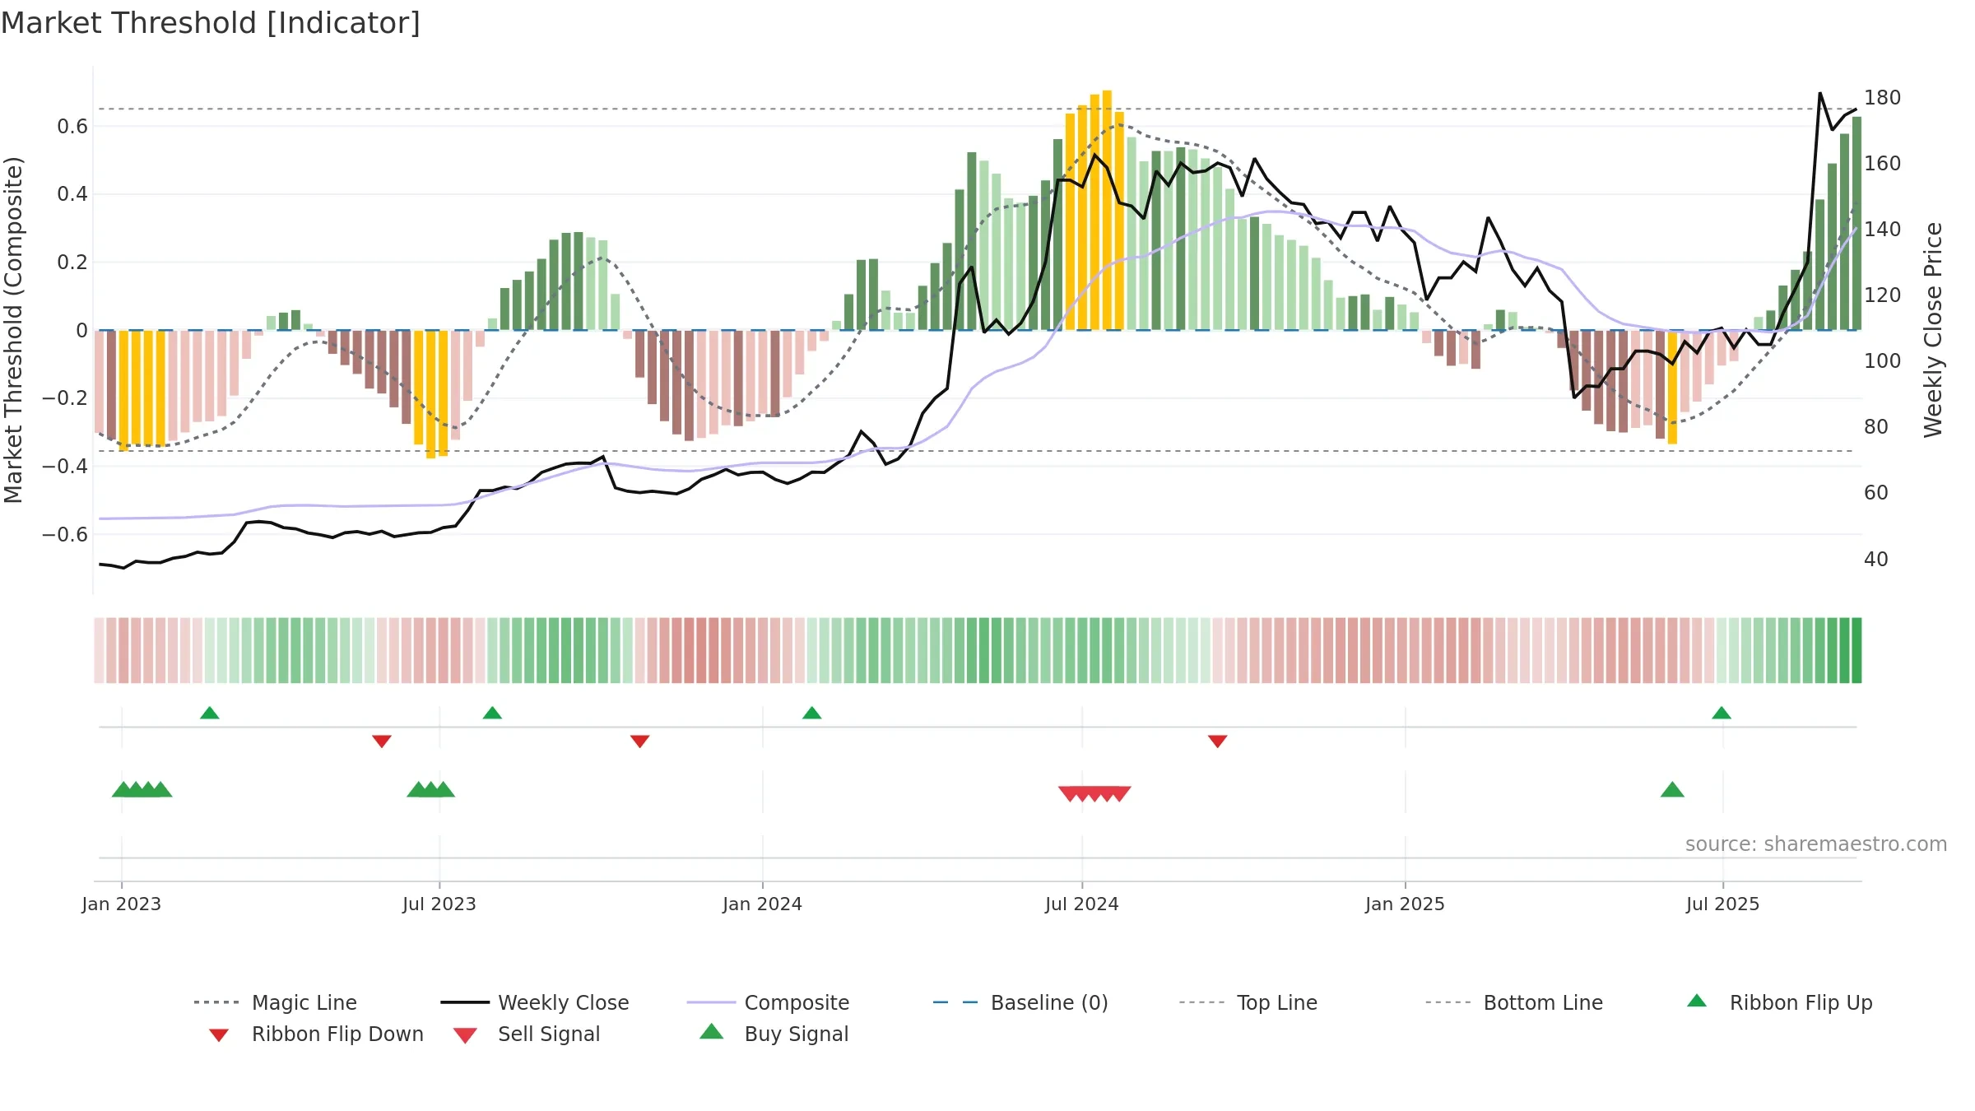Click the red Ribbon Flip Down legend triangle
The height and width of the screenshot is (1111, 1975).
tap(218, 1035)
